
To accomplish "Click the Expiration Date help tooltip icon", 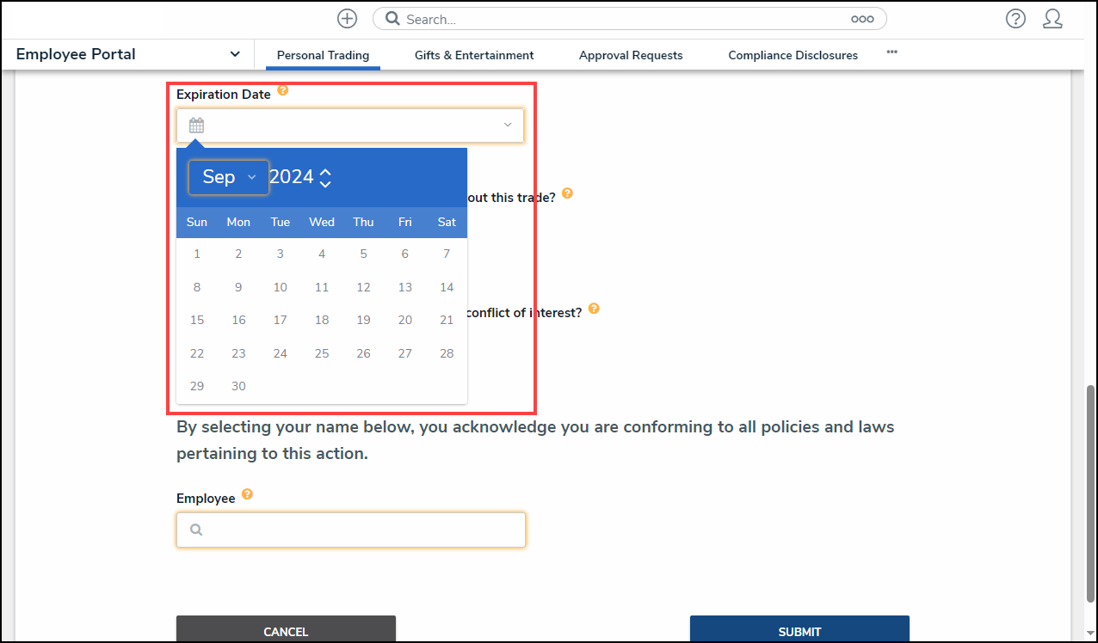I will [x=282, y=90].
